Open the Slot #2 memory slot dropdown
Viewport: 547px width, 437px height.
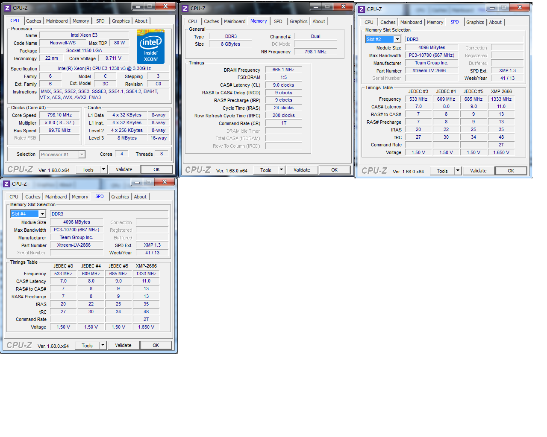click(397, 39)
